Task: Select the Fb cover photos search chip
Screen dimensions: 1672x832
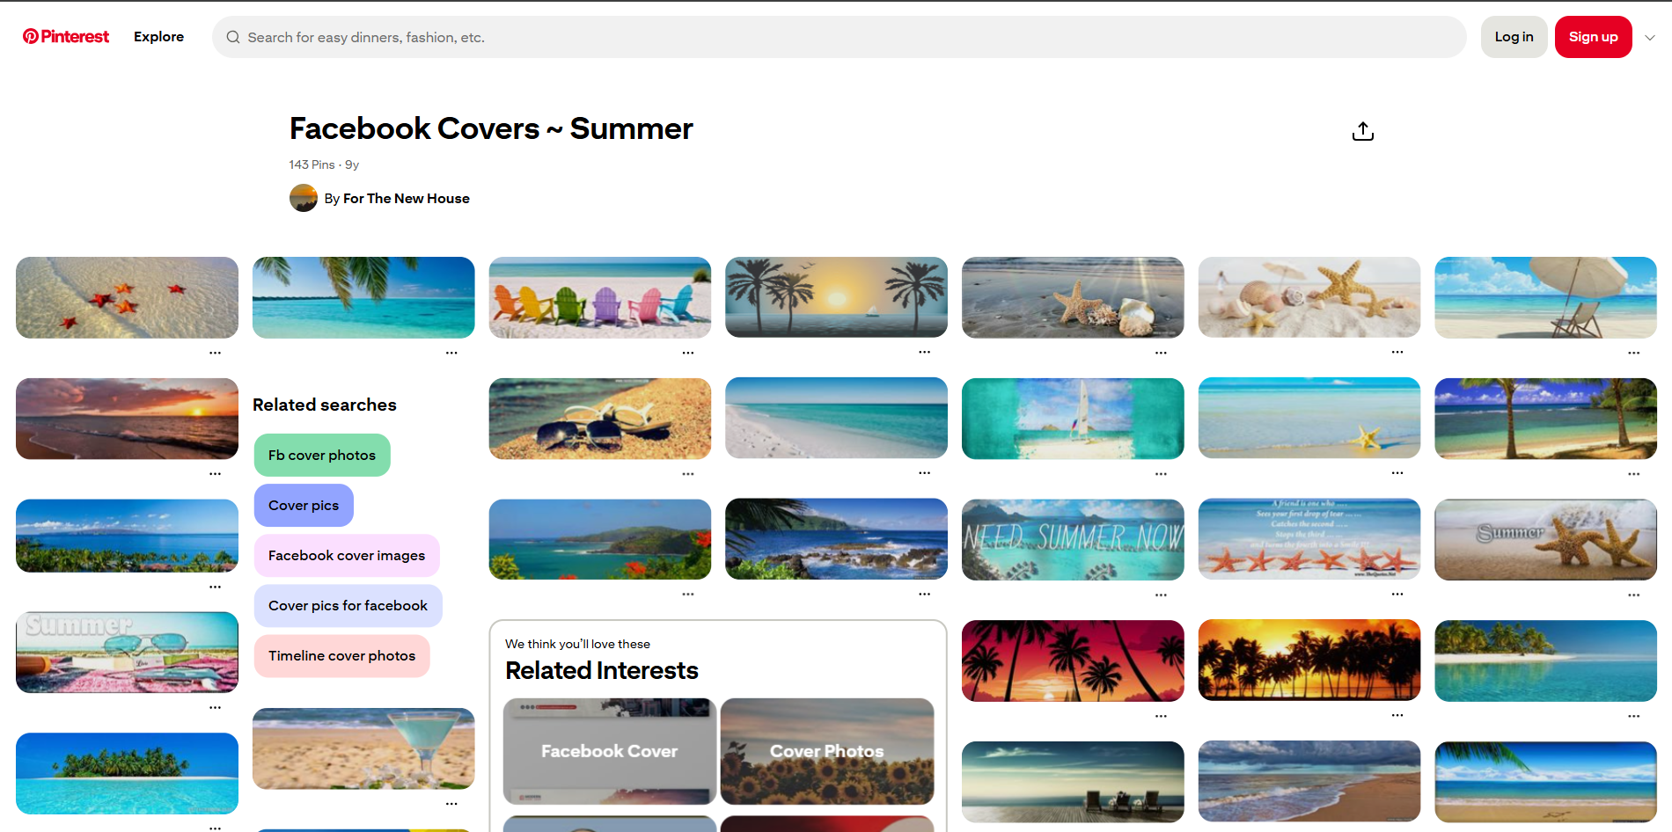Action: 321,455
